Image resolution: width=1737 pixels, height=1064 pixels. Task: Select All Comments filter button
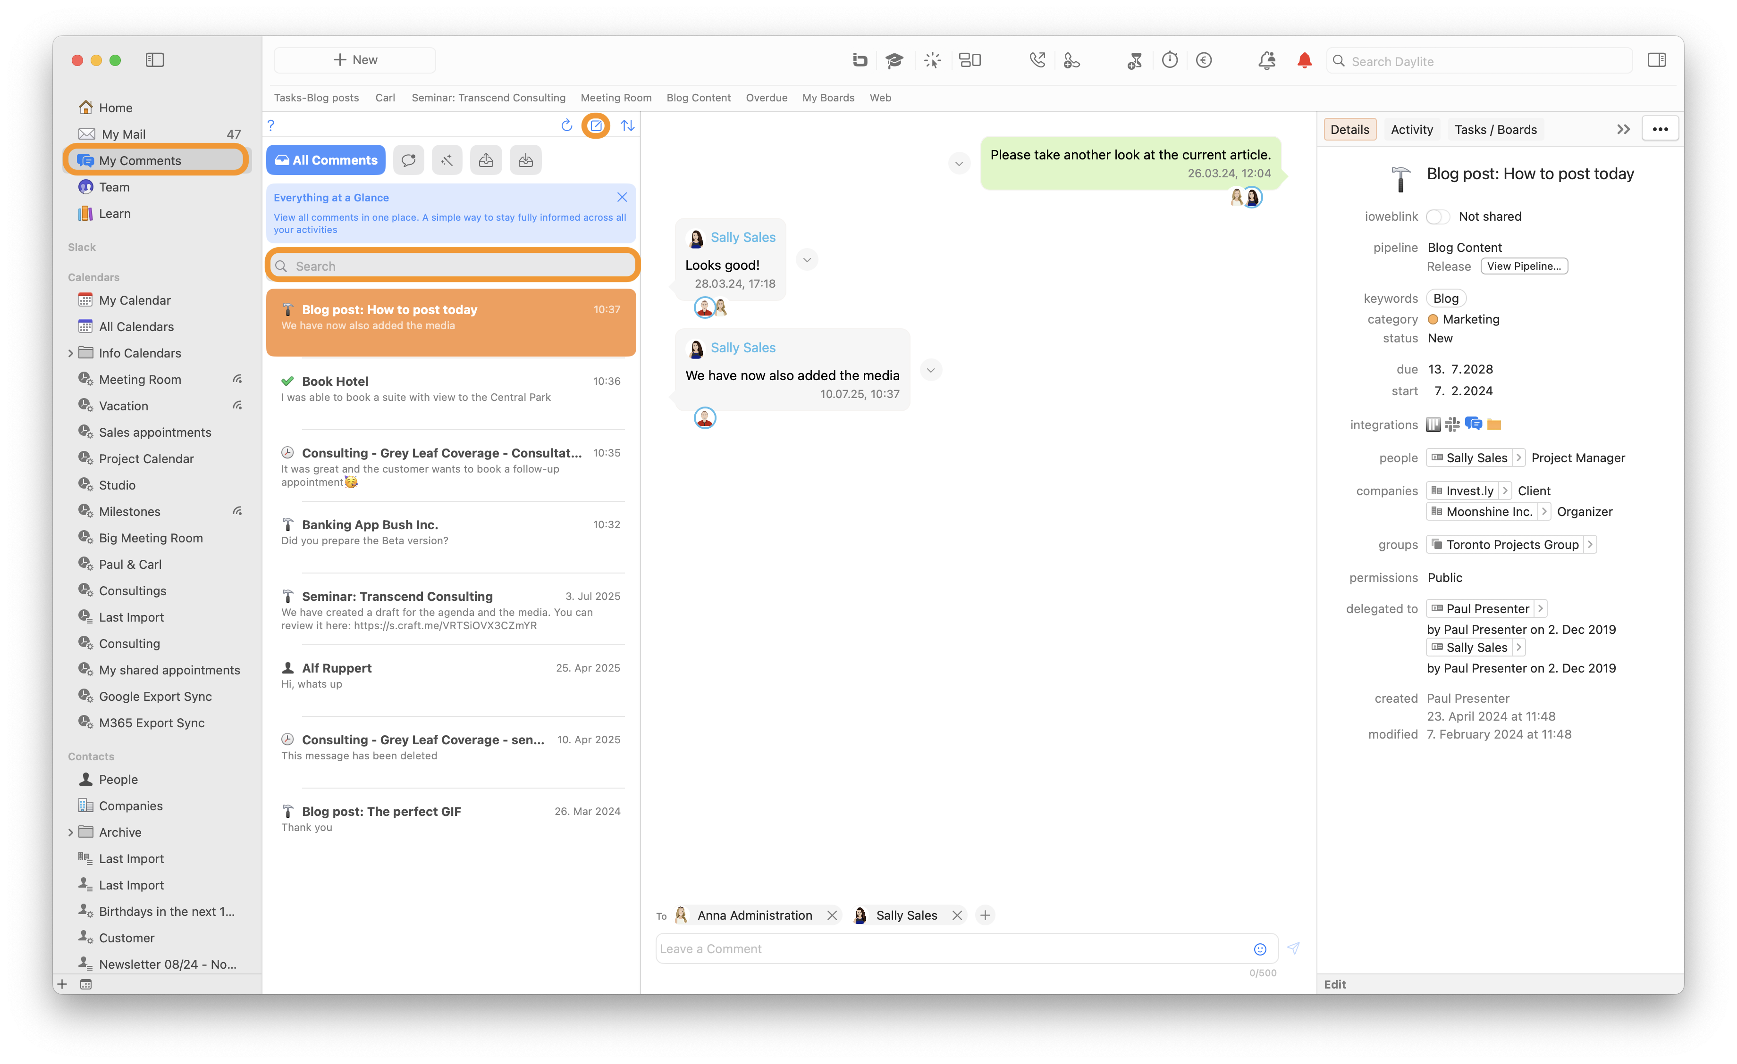coord(326,160)
